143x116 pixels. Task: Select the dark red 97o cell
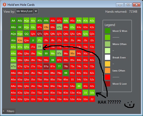coord(46,66)
